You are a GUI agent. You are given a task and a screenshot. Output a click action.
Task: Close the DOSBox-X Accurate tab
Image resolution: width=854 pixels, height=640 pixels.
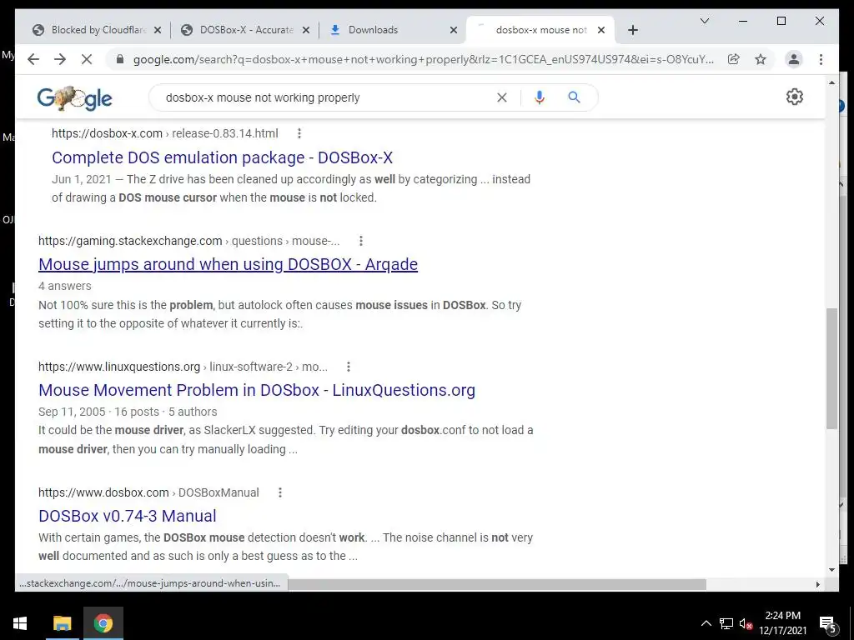(x=306, y=30)
